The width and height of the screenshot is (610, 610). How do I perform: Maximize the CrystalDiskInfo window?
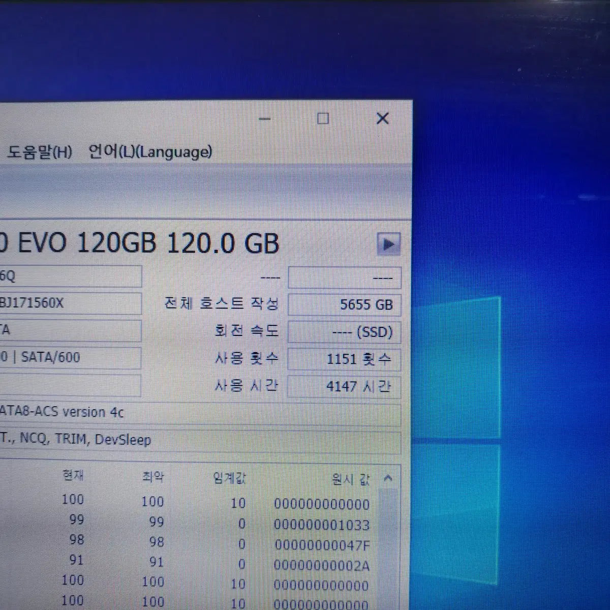(x=323, y=119)
